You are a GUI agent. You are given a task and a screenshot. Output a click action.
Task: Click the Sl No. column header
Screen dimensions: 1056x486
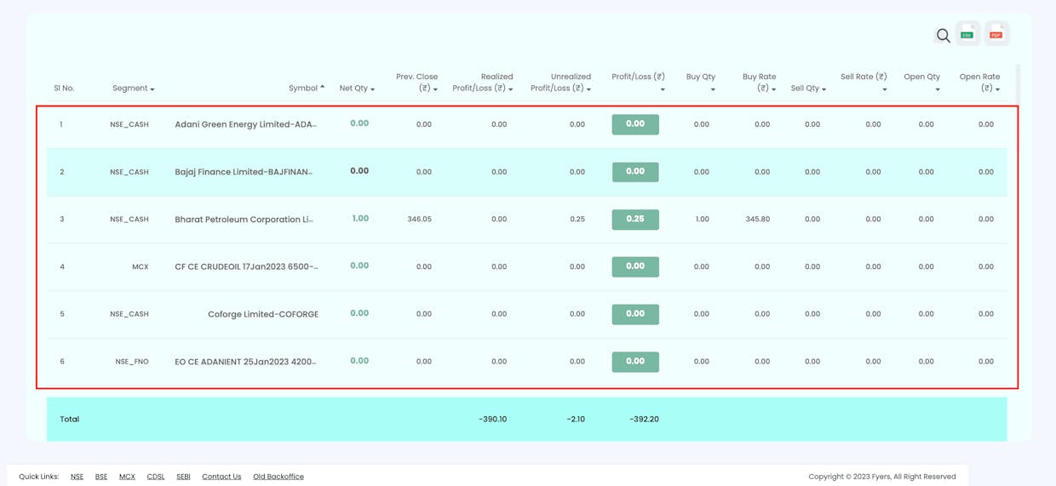pyautogui.click(x=64, y=89)
